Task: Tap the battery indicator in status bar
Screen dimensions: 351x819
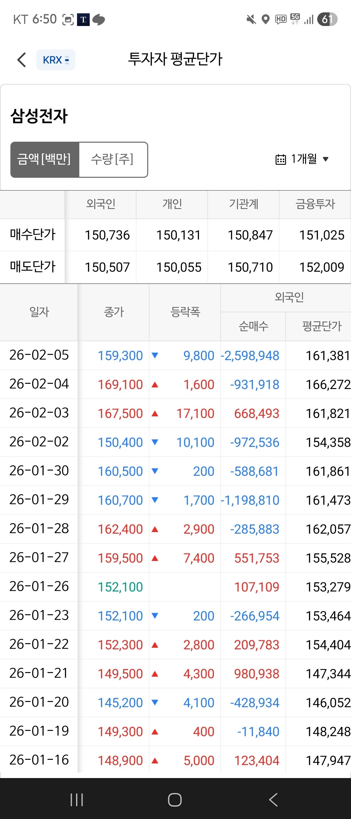Action: 327,19
